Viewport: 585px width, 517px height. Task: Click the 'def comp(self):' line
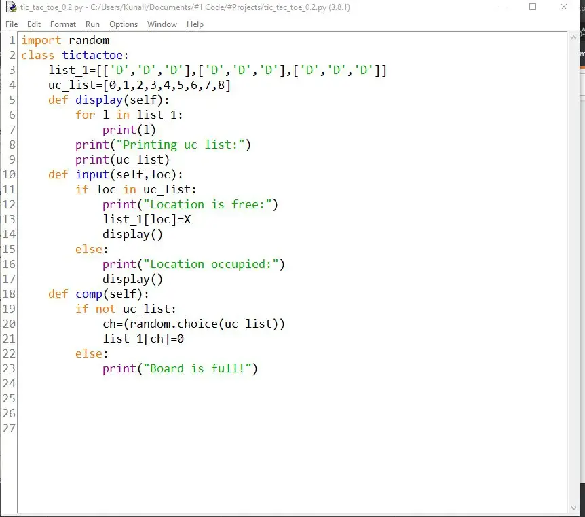tap(98, 294)
